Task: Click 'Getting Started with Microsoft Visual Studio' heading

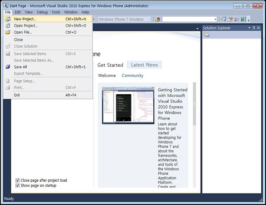Action: pos(173,104)
